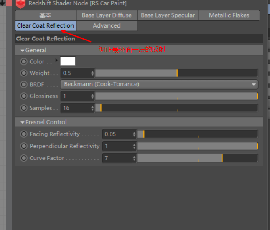This screenshot has height=230, width=270.
Task: Click the Glossiness slider bar
Action: click(x=176, y=96)
